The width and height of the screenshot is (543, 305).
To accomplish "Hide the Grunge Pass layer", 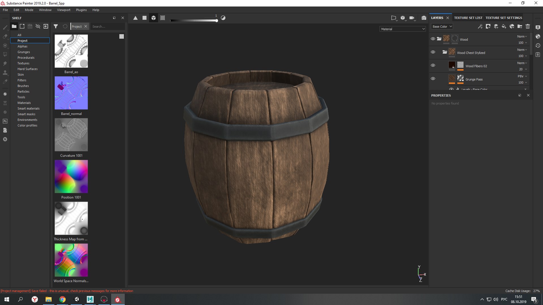I will click(x=433, y=79).
